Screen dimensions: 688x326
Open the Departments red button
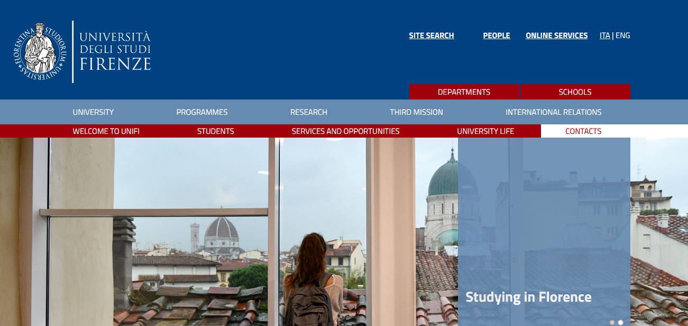(464, 92)
